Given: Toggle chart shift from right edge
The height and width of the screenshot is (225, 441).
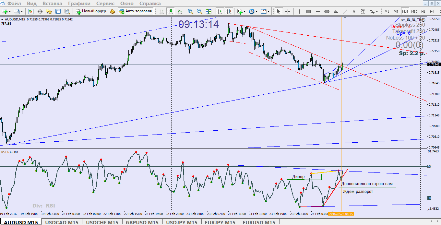Looking at the screenshot, I should [x=229, y=11].
